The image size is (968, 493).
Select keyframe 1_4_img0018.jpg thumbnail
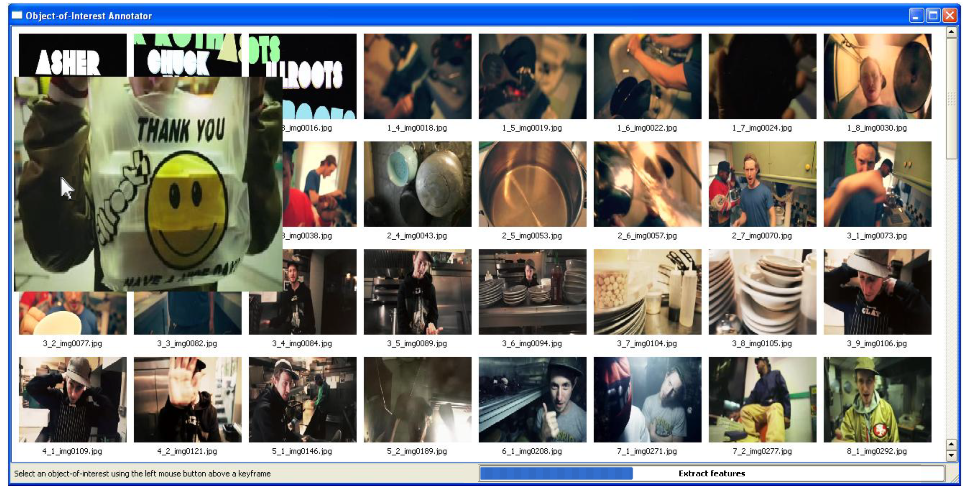coord(417,76)
